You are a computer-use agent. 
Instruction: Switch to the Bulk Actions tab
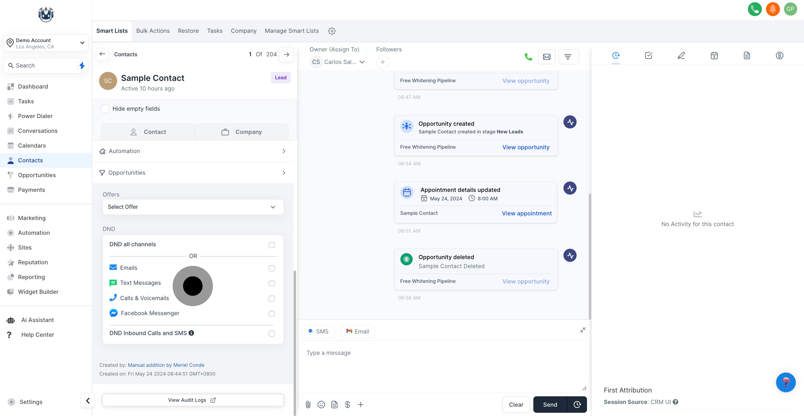[153, 31]
